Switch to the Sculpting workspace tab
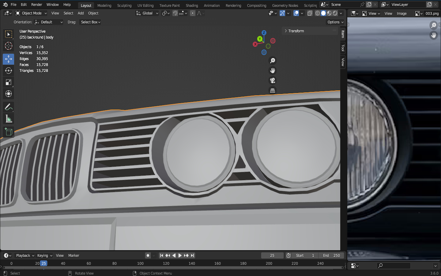Image resolution: width=441 pixels, height=276 pixels. click(124, 6)
